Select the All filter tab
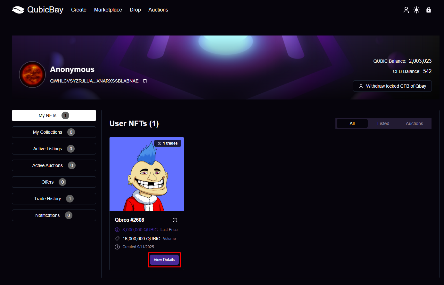The height and width of the screenshot is (285, 444). [x=352, y=123]
